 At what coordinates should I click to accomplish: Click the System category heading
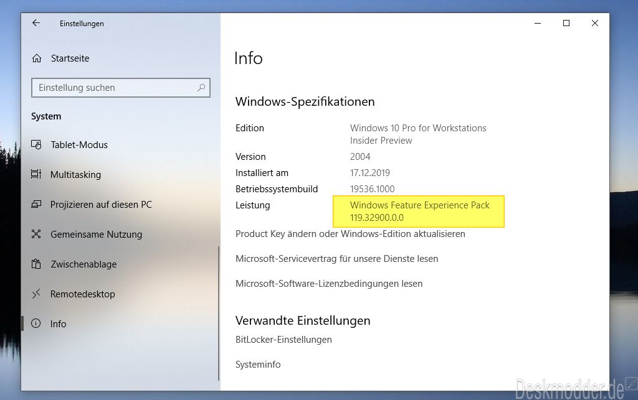click(x=46, y=116)
